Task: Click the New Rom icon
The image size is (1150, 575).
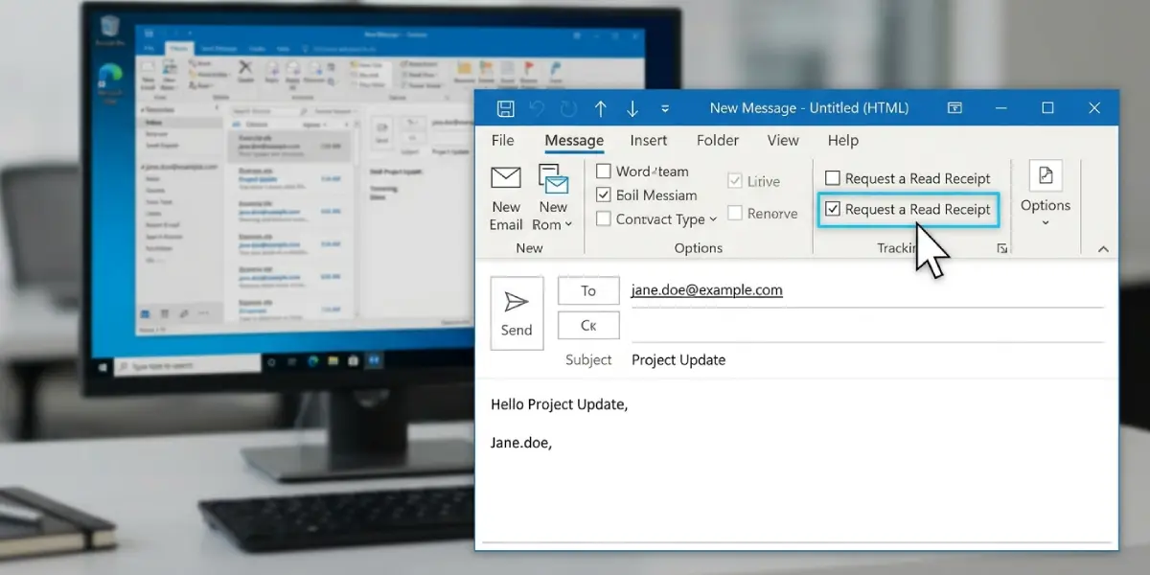Action: [x=553, y=179]
